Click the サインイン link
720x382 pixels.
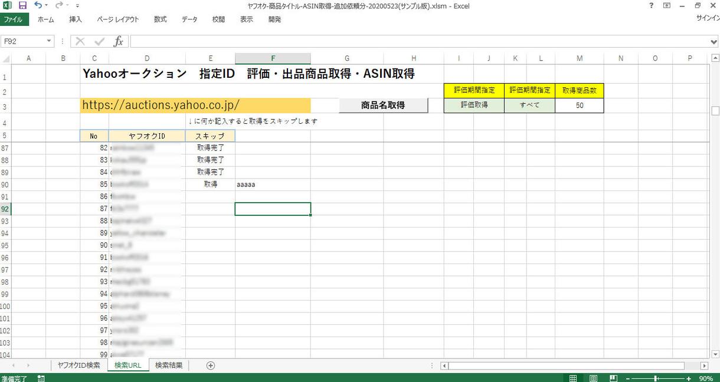tap(707, 19)
